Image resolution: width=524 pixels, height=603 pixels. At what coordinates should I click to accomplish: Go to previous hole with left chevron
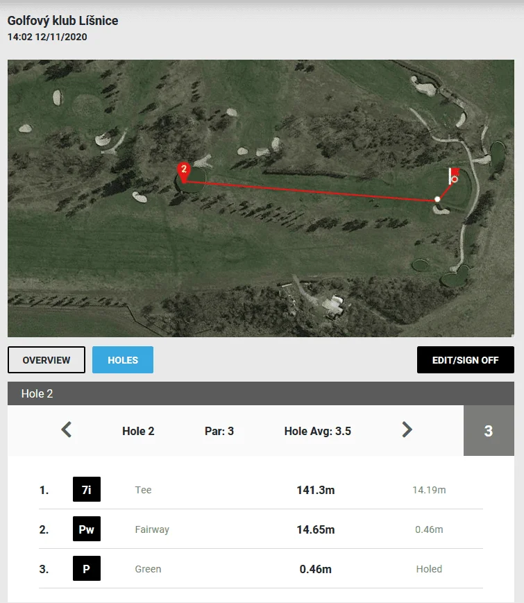(x=67, y=430)
